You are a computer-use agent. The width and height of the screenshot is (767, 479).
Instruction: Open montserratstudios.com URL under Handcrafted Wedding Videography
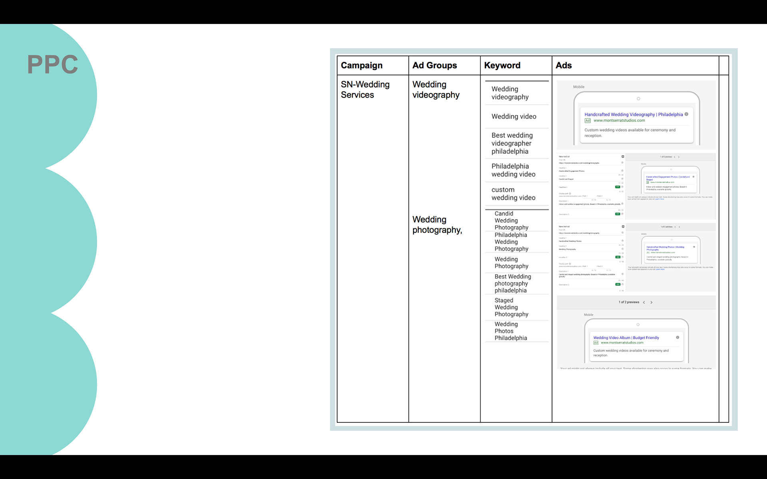pyautogui.click(x=619, y=121)
